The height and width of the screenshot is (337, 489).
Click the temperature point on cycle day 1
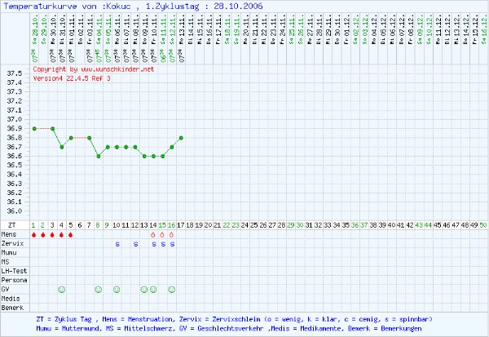coord(34,128)
